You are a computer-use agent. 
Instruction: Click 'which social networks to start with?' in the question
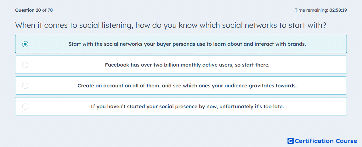point(263,25)
